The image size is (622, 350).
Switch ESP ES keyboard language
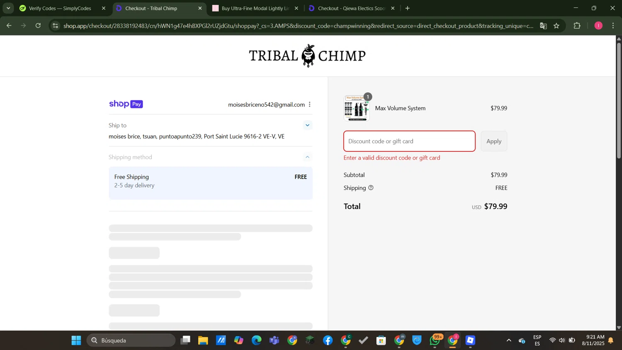click(x=537, y=340)
